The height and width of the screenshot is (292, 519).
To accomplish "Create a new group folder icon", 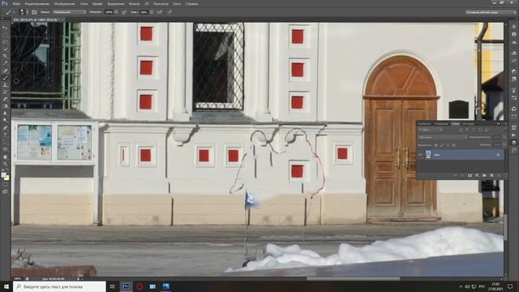I will pos(484,175).
